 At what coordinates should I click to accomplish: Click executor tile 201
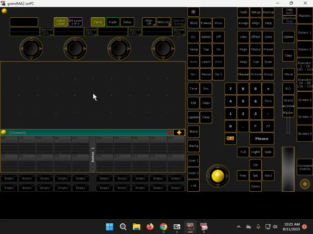pos(9,145)
